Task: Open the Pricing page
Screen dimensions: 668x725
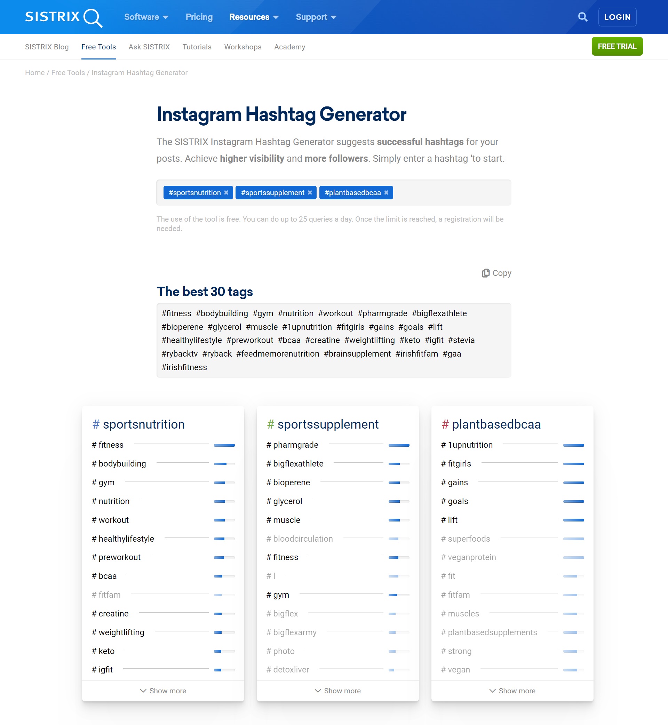Action: tap(199, 17)
